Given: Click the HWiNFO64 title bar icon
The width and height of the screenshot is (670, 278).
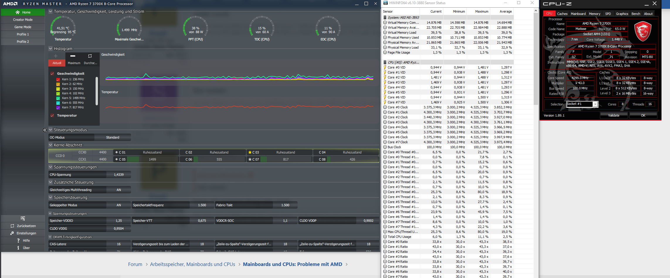Looking at the screenshot, I should [385, 3].
